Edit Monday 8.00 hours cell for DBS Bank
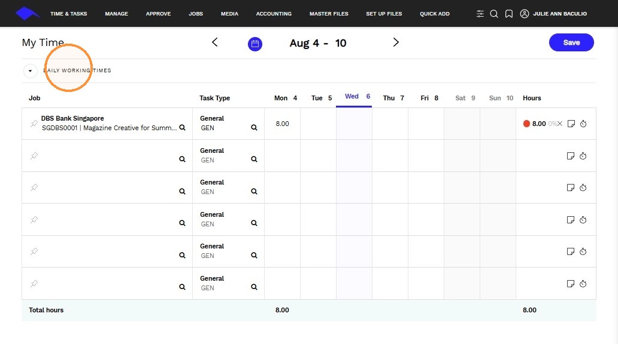 point(282,124)
